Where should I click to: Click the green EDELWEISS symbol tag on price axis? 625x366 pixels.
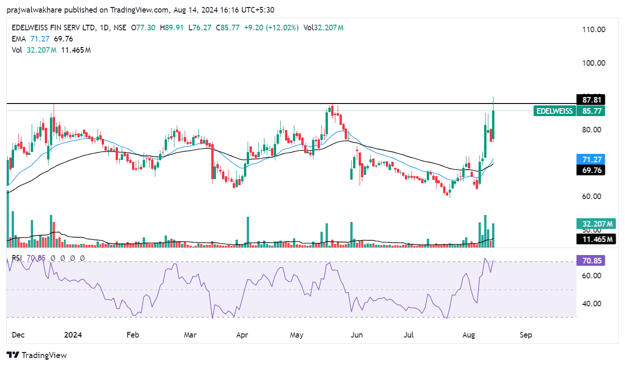coord(555,111)
